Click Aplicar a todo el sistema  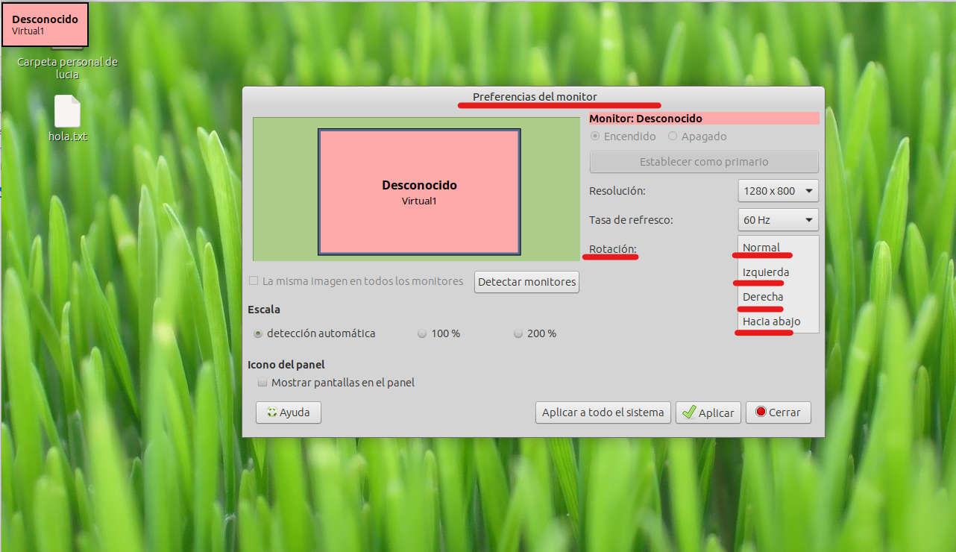(603, 413)
